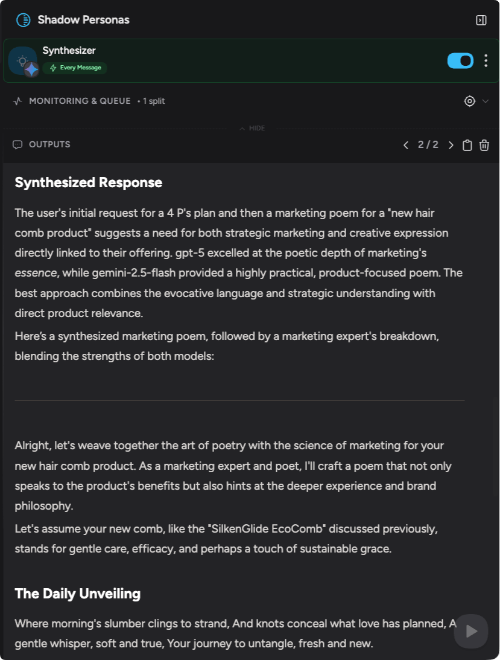
Task: Click the Shadow Personas logo icon
Action: click(x=23, y=20)
